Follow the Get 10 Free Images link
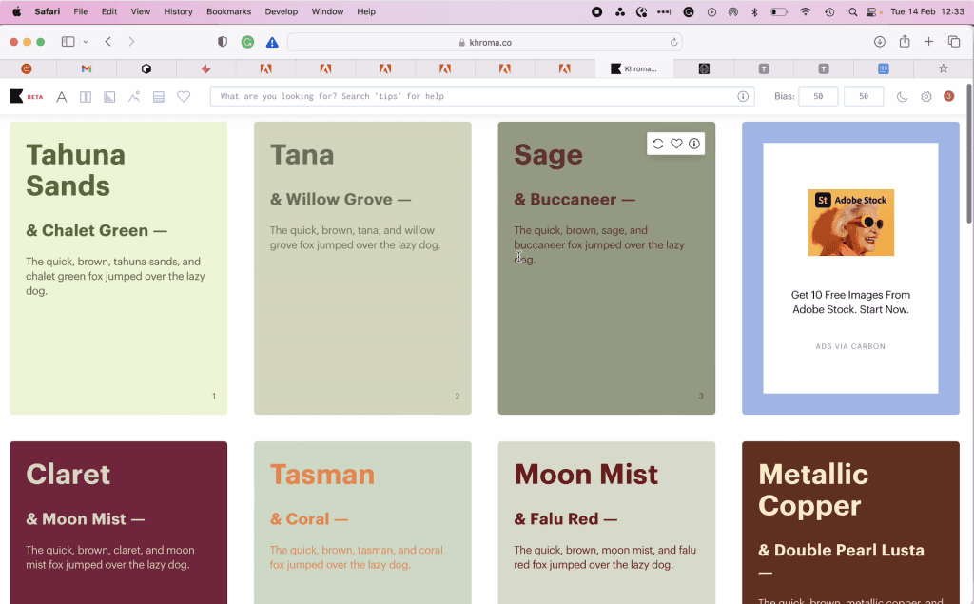 click(851, 302)
